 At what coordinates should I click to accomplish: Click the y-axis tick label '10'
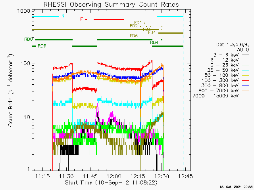tap(27, 117)
